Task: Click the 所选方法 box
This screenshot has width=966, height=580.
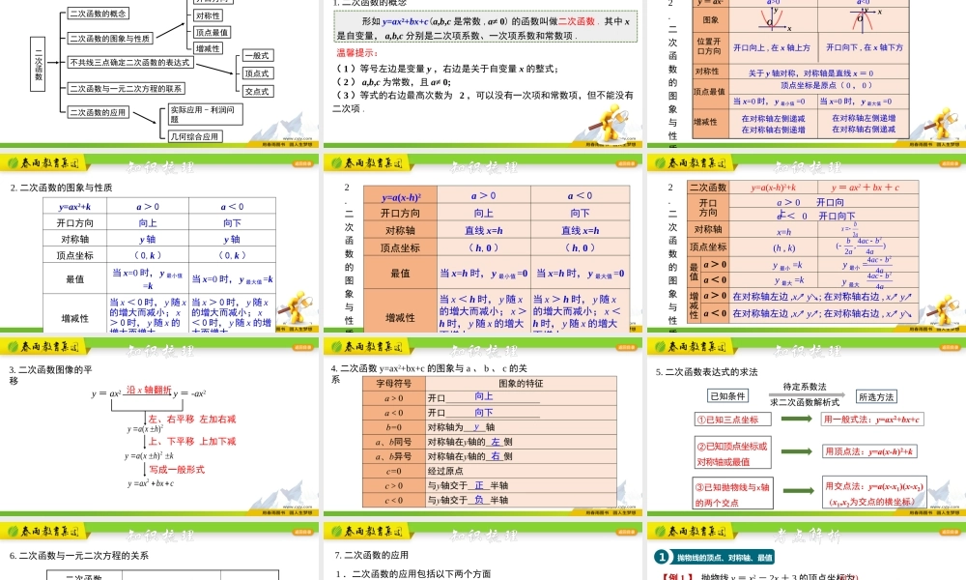Action: pyautogui.click(x=876, y=396)
